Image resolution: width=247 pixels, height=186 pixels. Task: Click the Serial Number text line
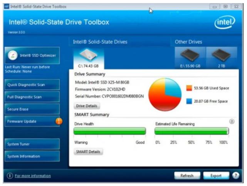(109, 96)
